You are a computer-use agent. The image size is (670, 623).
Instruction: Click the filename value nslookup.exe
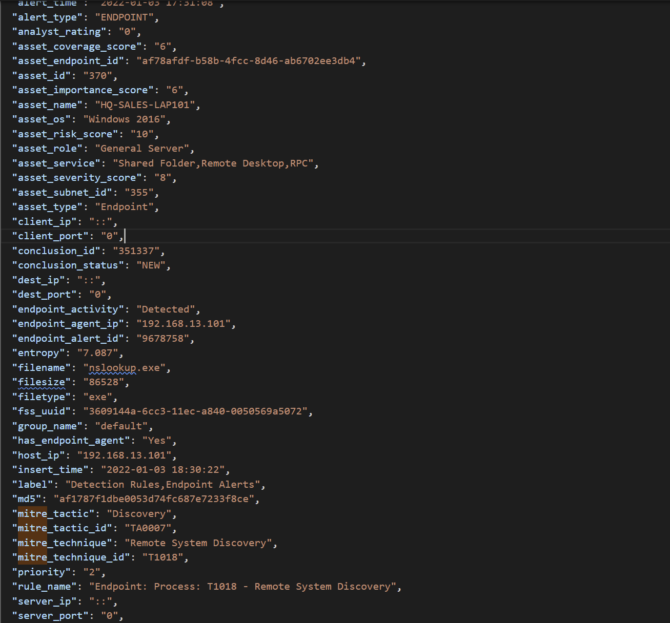click(x=124, y=368)
